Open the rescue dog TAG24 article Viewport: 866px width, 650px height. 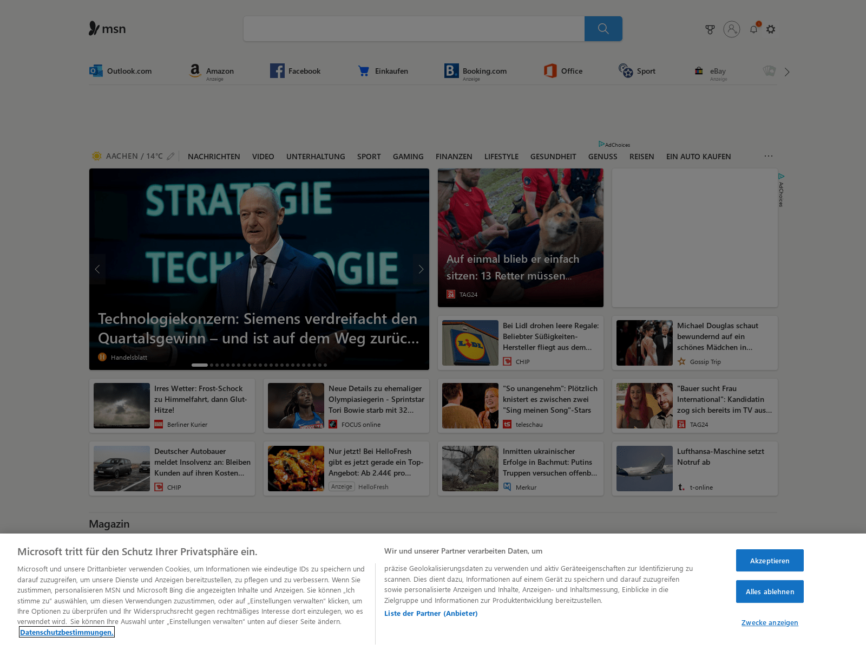[x=521, y=238]
